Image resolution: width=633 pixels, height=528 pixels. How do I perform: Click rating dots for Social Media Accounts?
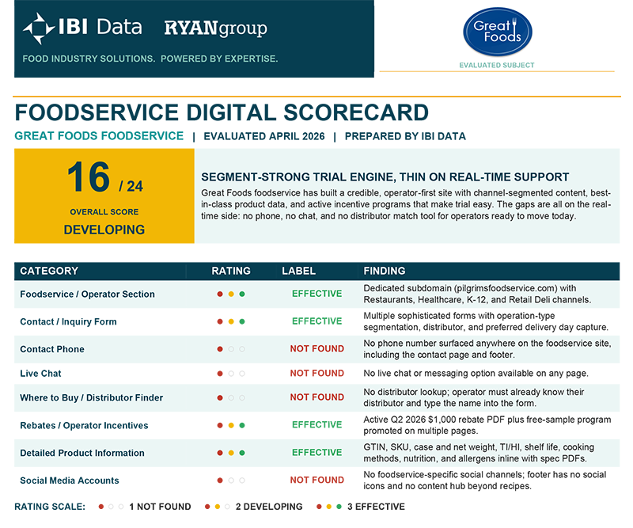[231, 481]
